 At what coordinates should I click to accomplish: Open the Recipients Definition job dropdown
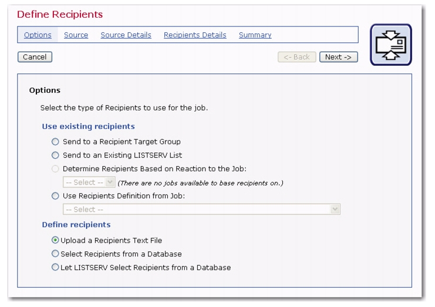click(x=201, y=209)
